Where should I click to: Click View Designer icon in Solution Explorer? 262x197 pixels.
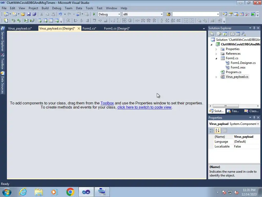(238, 34)
